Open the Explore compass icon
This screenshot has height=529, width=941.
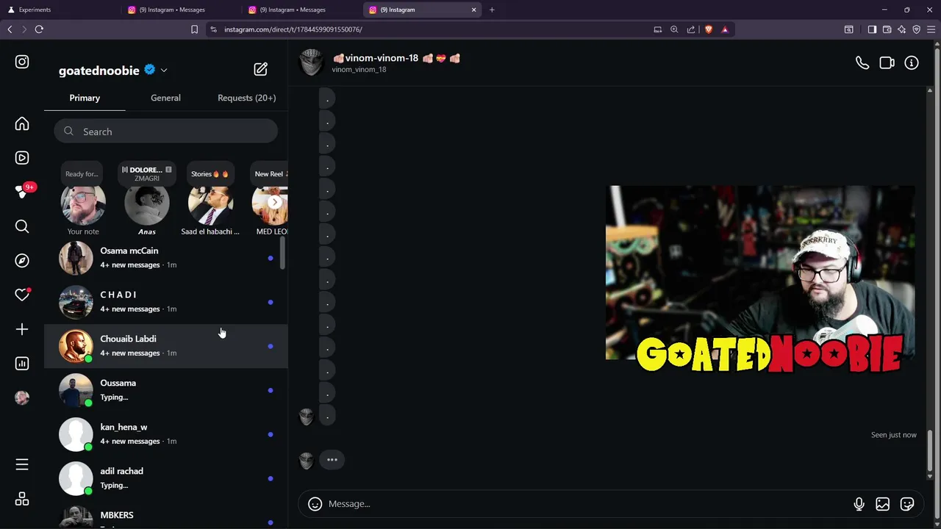tap(22, 261)
